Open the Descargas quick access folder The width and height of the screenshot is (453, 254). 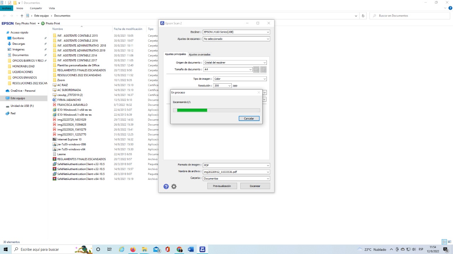pos(18,44)
